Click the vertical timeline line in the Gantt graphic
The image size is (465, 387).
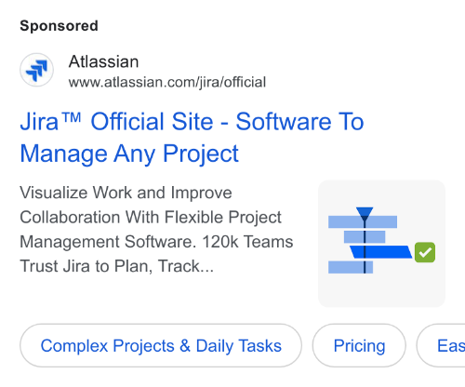(x=365, y=247)
